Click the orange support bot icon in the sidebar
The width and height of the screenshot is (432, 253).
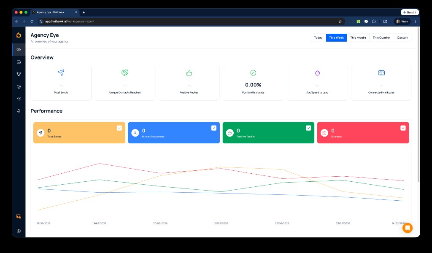click(x=19, y=216)
